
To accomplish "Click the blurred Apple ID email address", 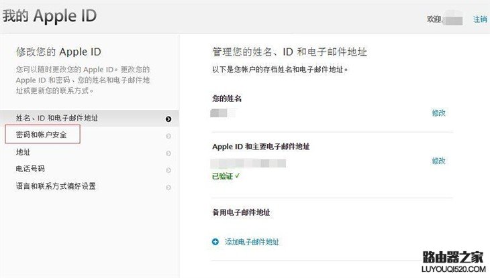I will pos(248,163).
